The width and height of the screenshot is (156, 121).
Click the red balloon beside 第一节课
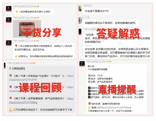tap(11, 76)
